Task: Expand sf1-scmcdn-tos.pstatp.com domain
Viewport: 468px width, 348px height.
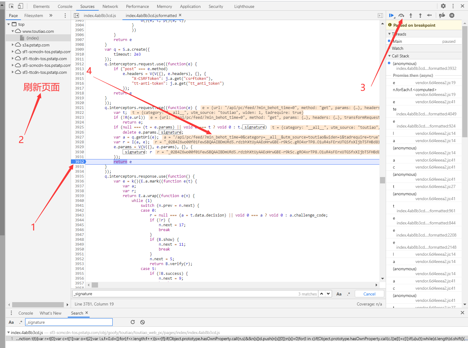Action: click(13, 52)
